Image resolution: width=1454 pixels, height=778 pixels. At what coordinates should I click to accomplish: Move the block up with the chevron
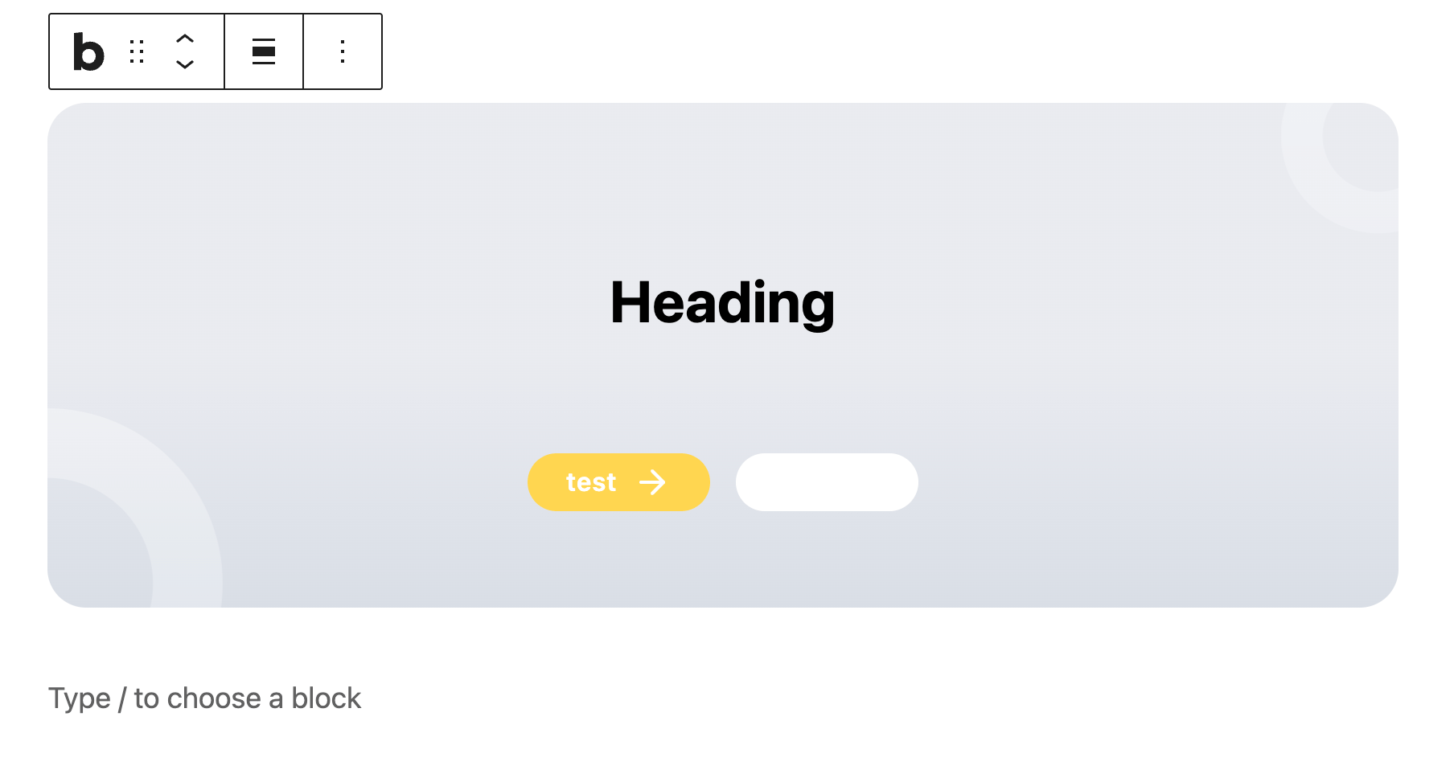pos(185,39)
